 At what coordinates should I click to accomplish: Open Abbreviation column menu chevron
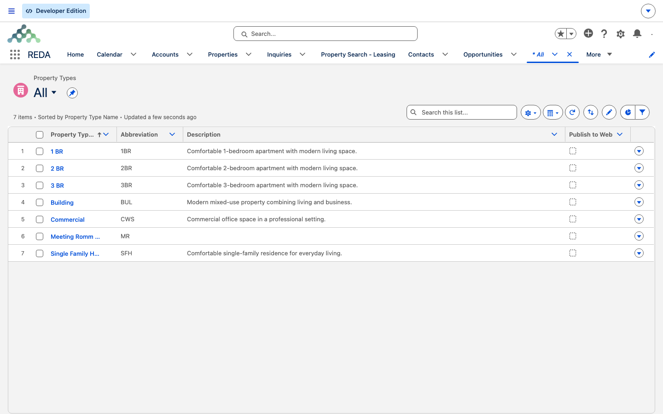tap(172, 134)
